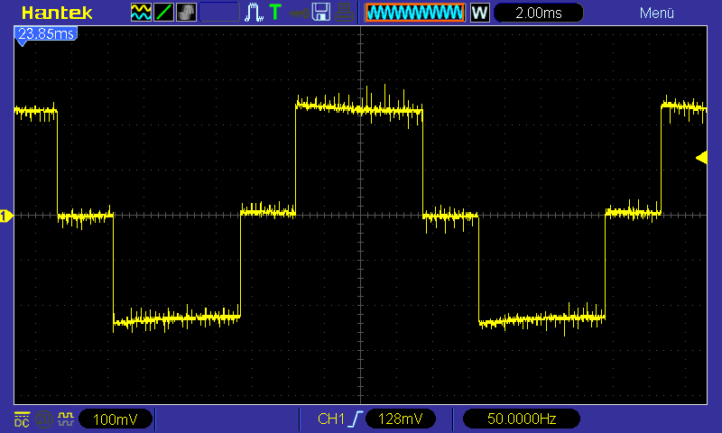Click the floppy disk save icon
This screenshot has height=433, width=722.
320,13
